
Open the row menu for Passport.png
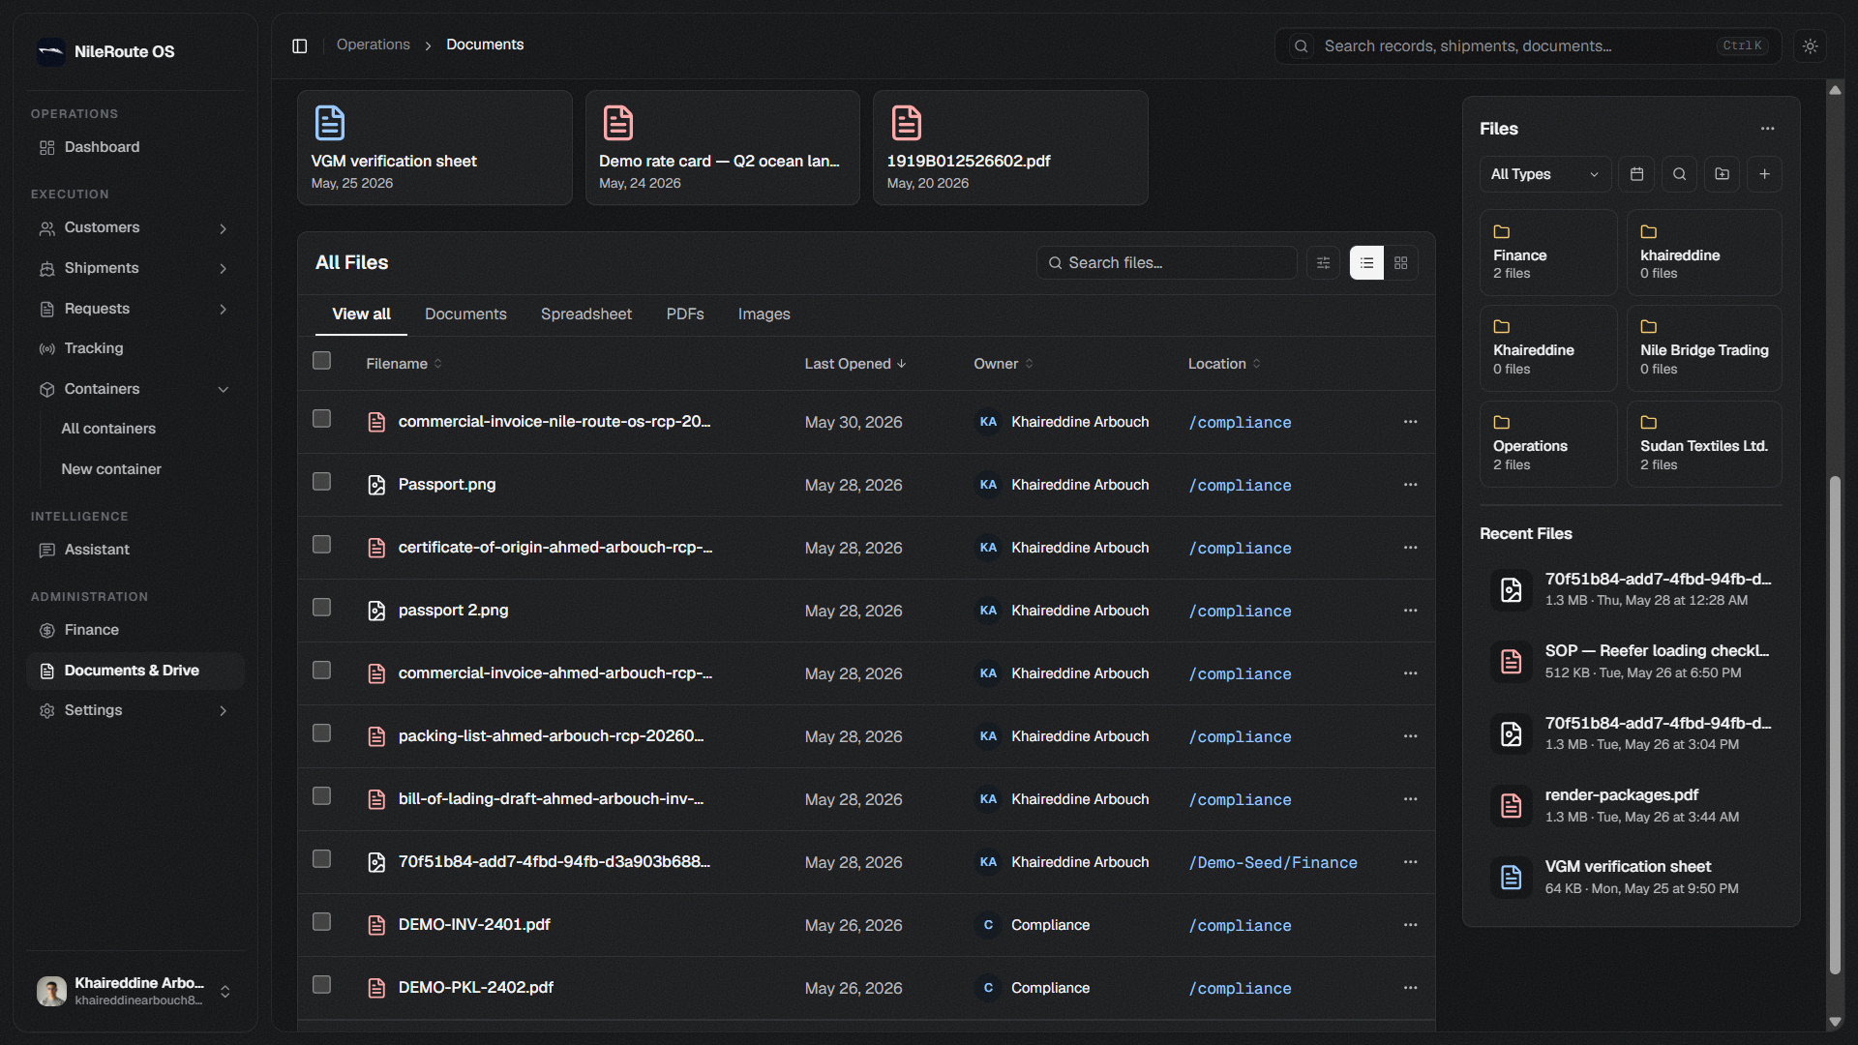coord(1410,485)
